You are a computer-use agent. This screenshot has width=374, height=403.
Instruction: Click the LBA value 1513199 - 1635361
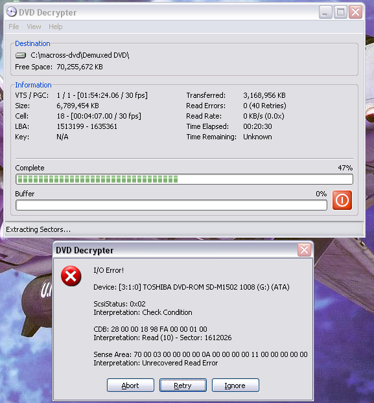[87, 126]
